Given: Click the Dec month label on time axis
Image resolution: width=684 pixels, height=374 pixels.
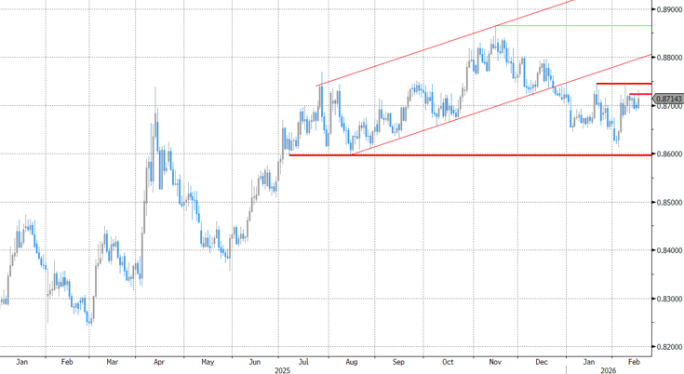Looking at the screenshot, I should [541, 359].
